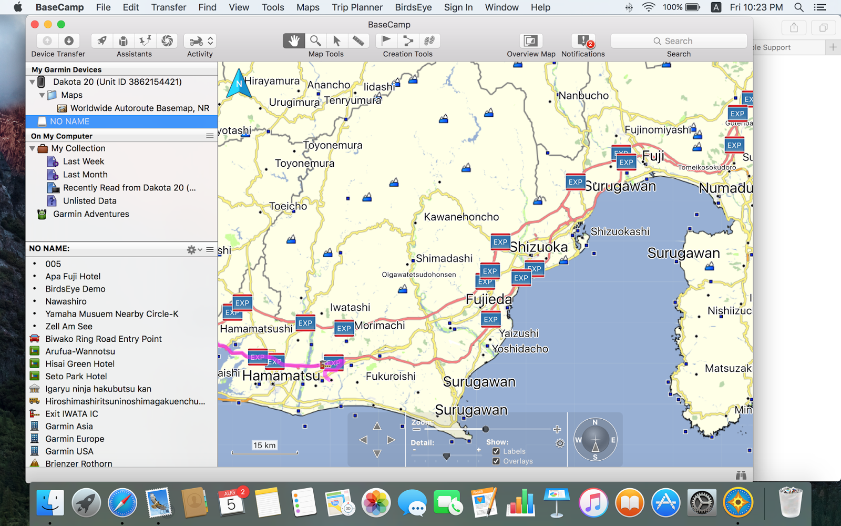Open the Transfer menu
Screen dimensions: 841x526
point(168,7)
